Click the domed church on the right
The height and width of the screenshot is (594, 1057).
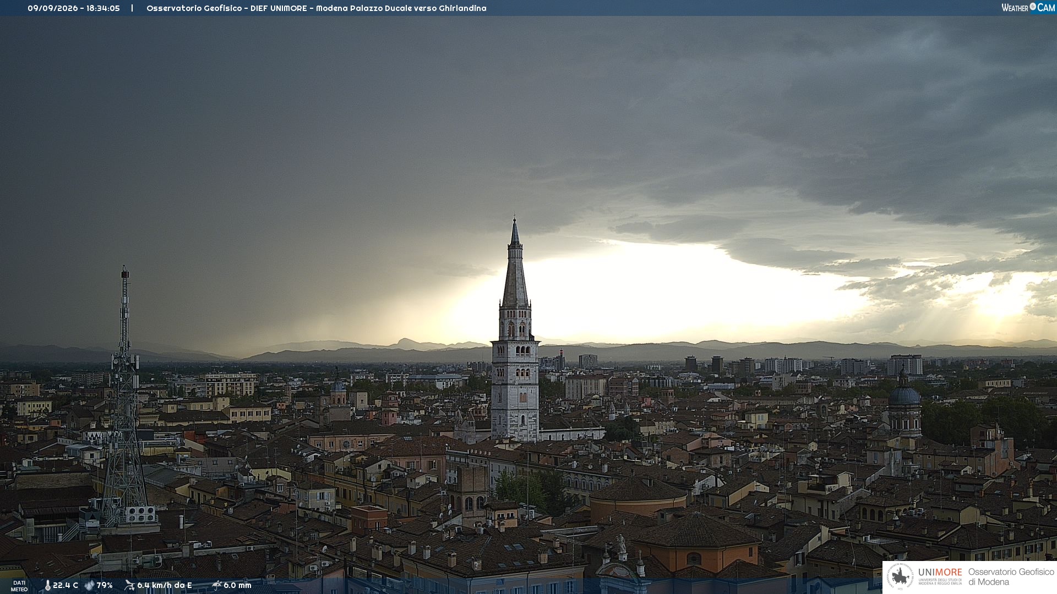pos(905,404)
